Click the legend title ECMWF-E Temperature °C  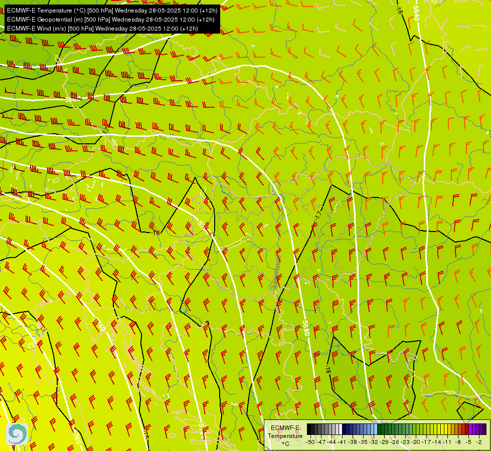point(285,435)
